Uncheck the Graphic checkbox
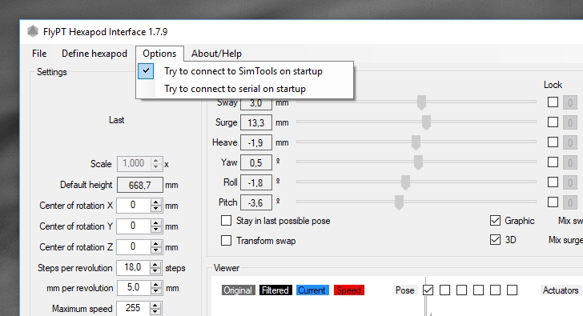This screenshot has height=316, width=583. 495,221
